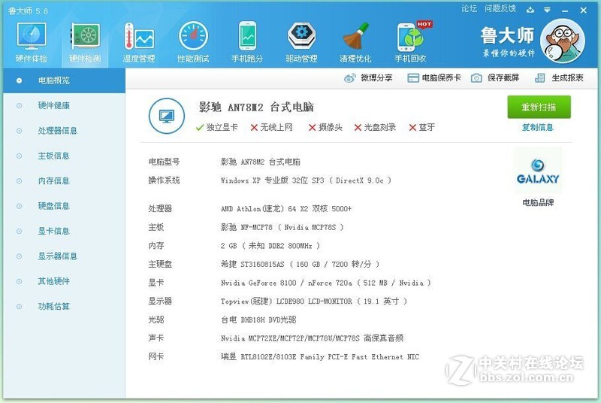
Task: Click the Windows XP 专业版 operating system value
Action: [306, 180]
